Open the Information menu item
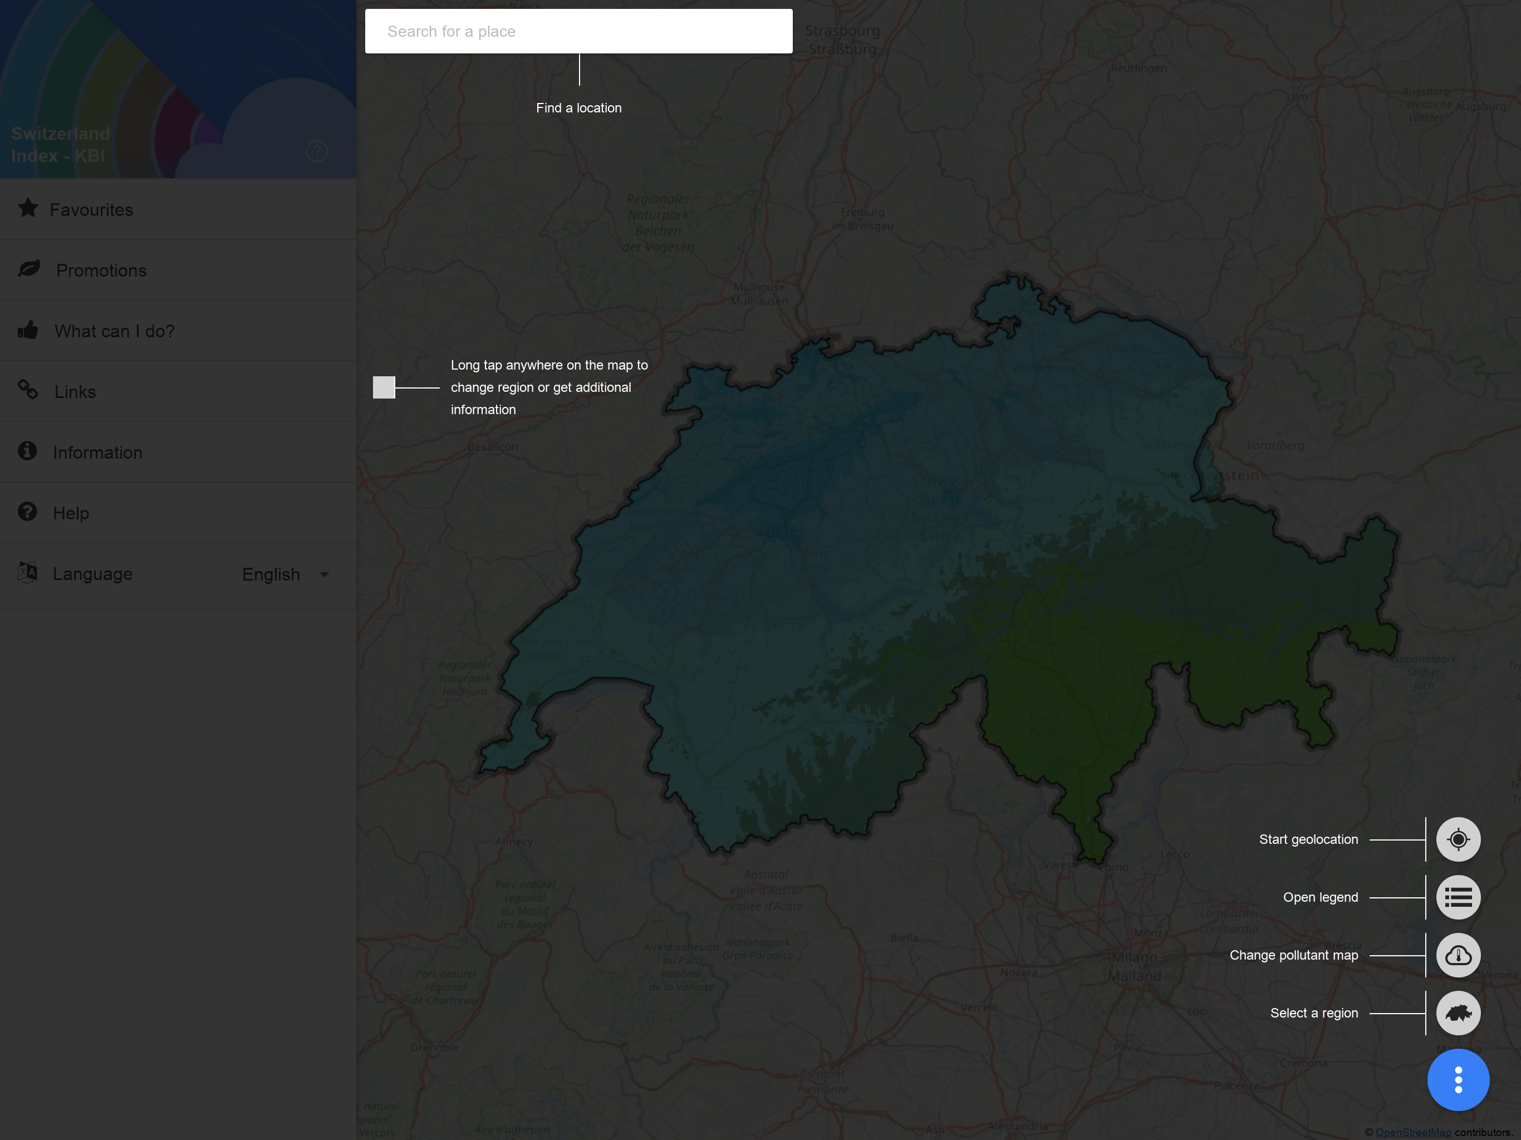1521x1140 pixels. coord(97,453)
